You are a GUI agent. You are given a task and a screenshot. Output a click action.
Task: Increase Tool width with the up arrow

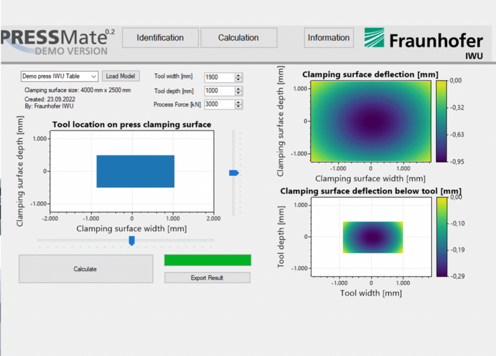(x=239, y=75)
